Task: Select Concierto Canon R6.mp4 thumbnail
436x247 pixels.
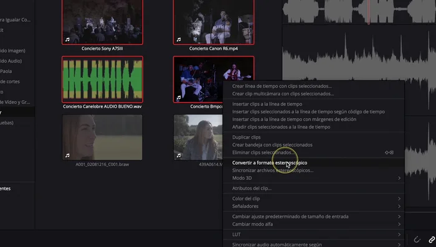Action: pos(214,22)
